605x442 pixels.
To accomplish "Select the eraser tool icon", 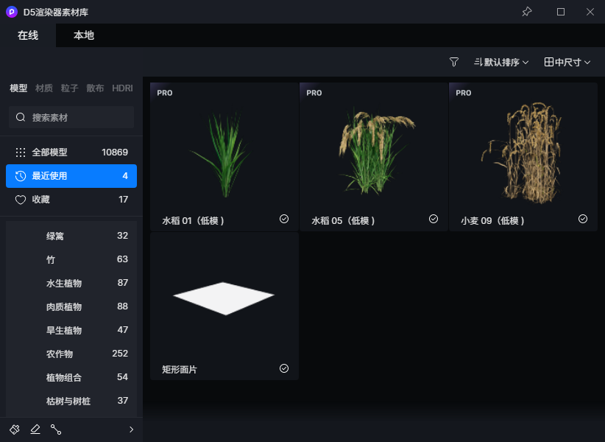I will click(x=35, y=429).
